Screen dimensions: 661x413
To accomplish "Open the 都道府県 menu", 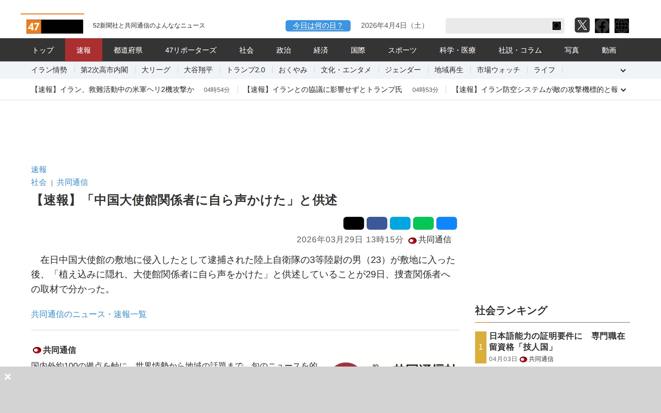I will click(x=128, y=50).
